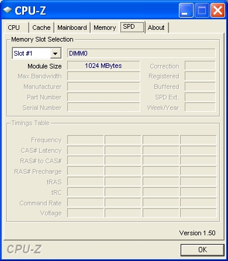Click the Memory Slot Selection group label
Screen dimensions: 228x261
click(42, 39)
